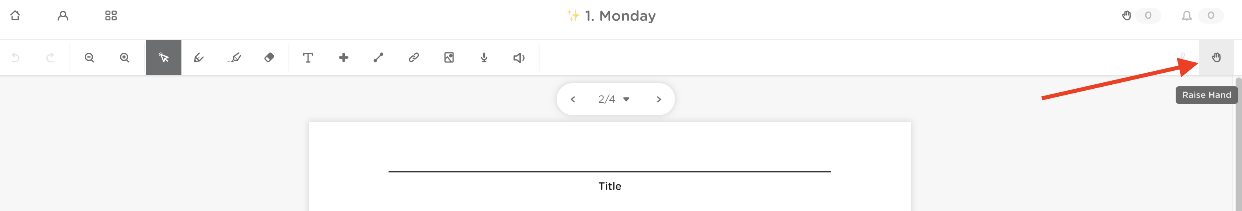Select the Text tool
The width and height of the screenshot is (1242, 211).
308,58
